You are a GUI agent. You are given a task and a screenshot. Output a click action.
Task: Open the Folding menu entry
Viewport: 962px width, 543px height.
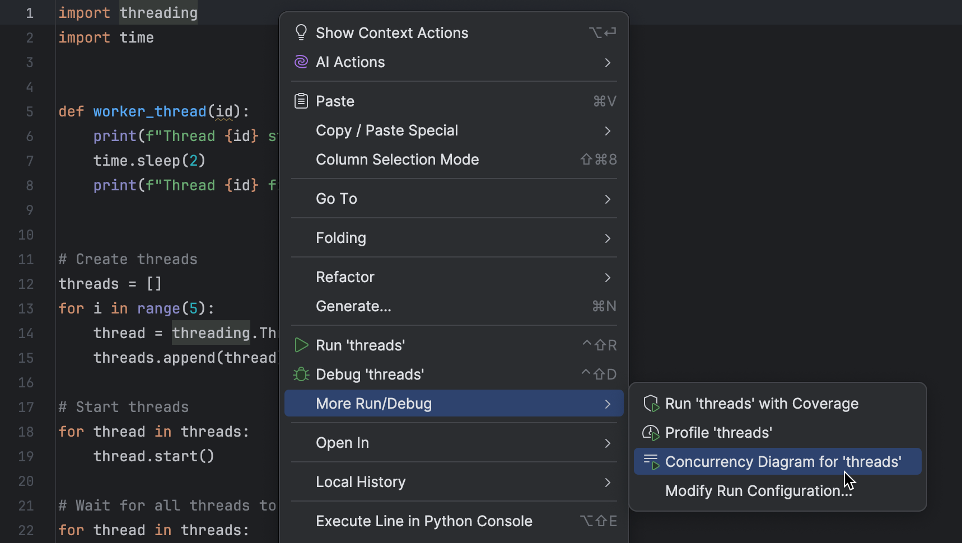click(341, 237)
